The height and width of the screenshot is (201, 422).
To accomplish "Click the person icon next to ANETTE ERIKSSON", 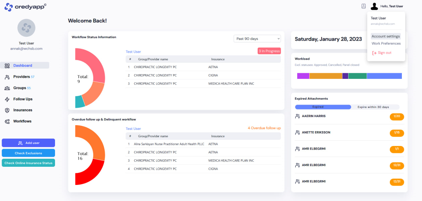I will tap(297, 133).
